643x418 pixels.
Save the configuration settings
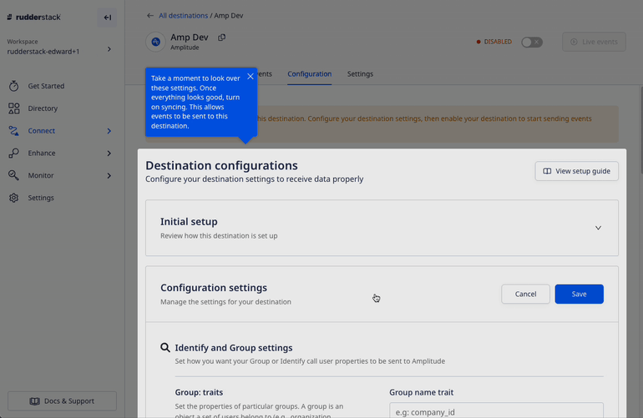coord(579,294)
